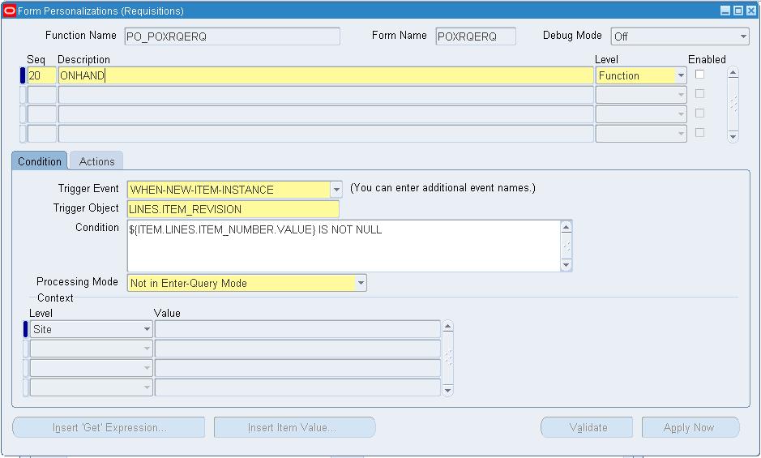
Task: Maximize the Form Personalizations window
Action: 737,11
